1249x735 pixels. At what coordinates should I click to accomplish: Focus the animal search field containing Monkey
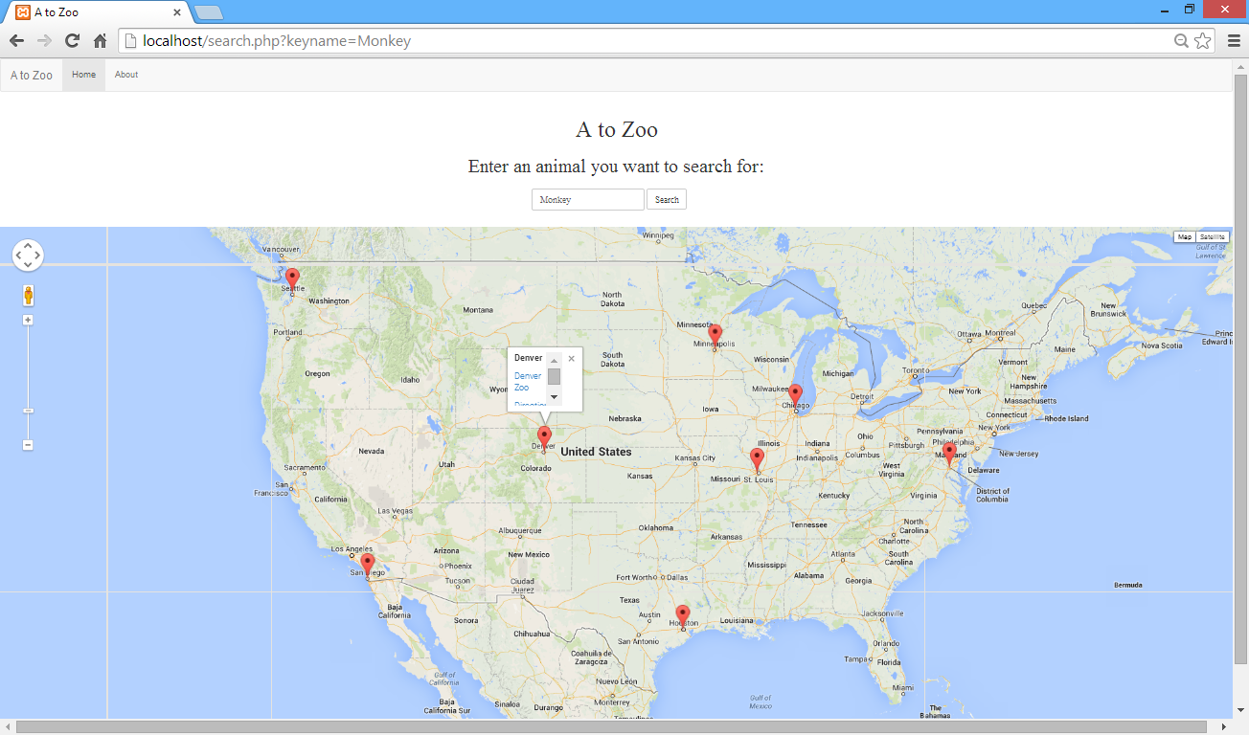(588, 200)
